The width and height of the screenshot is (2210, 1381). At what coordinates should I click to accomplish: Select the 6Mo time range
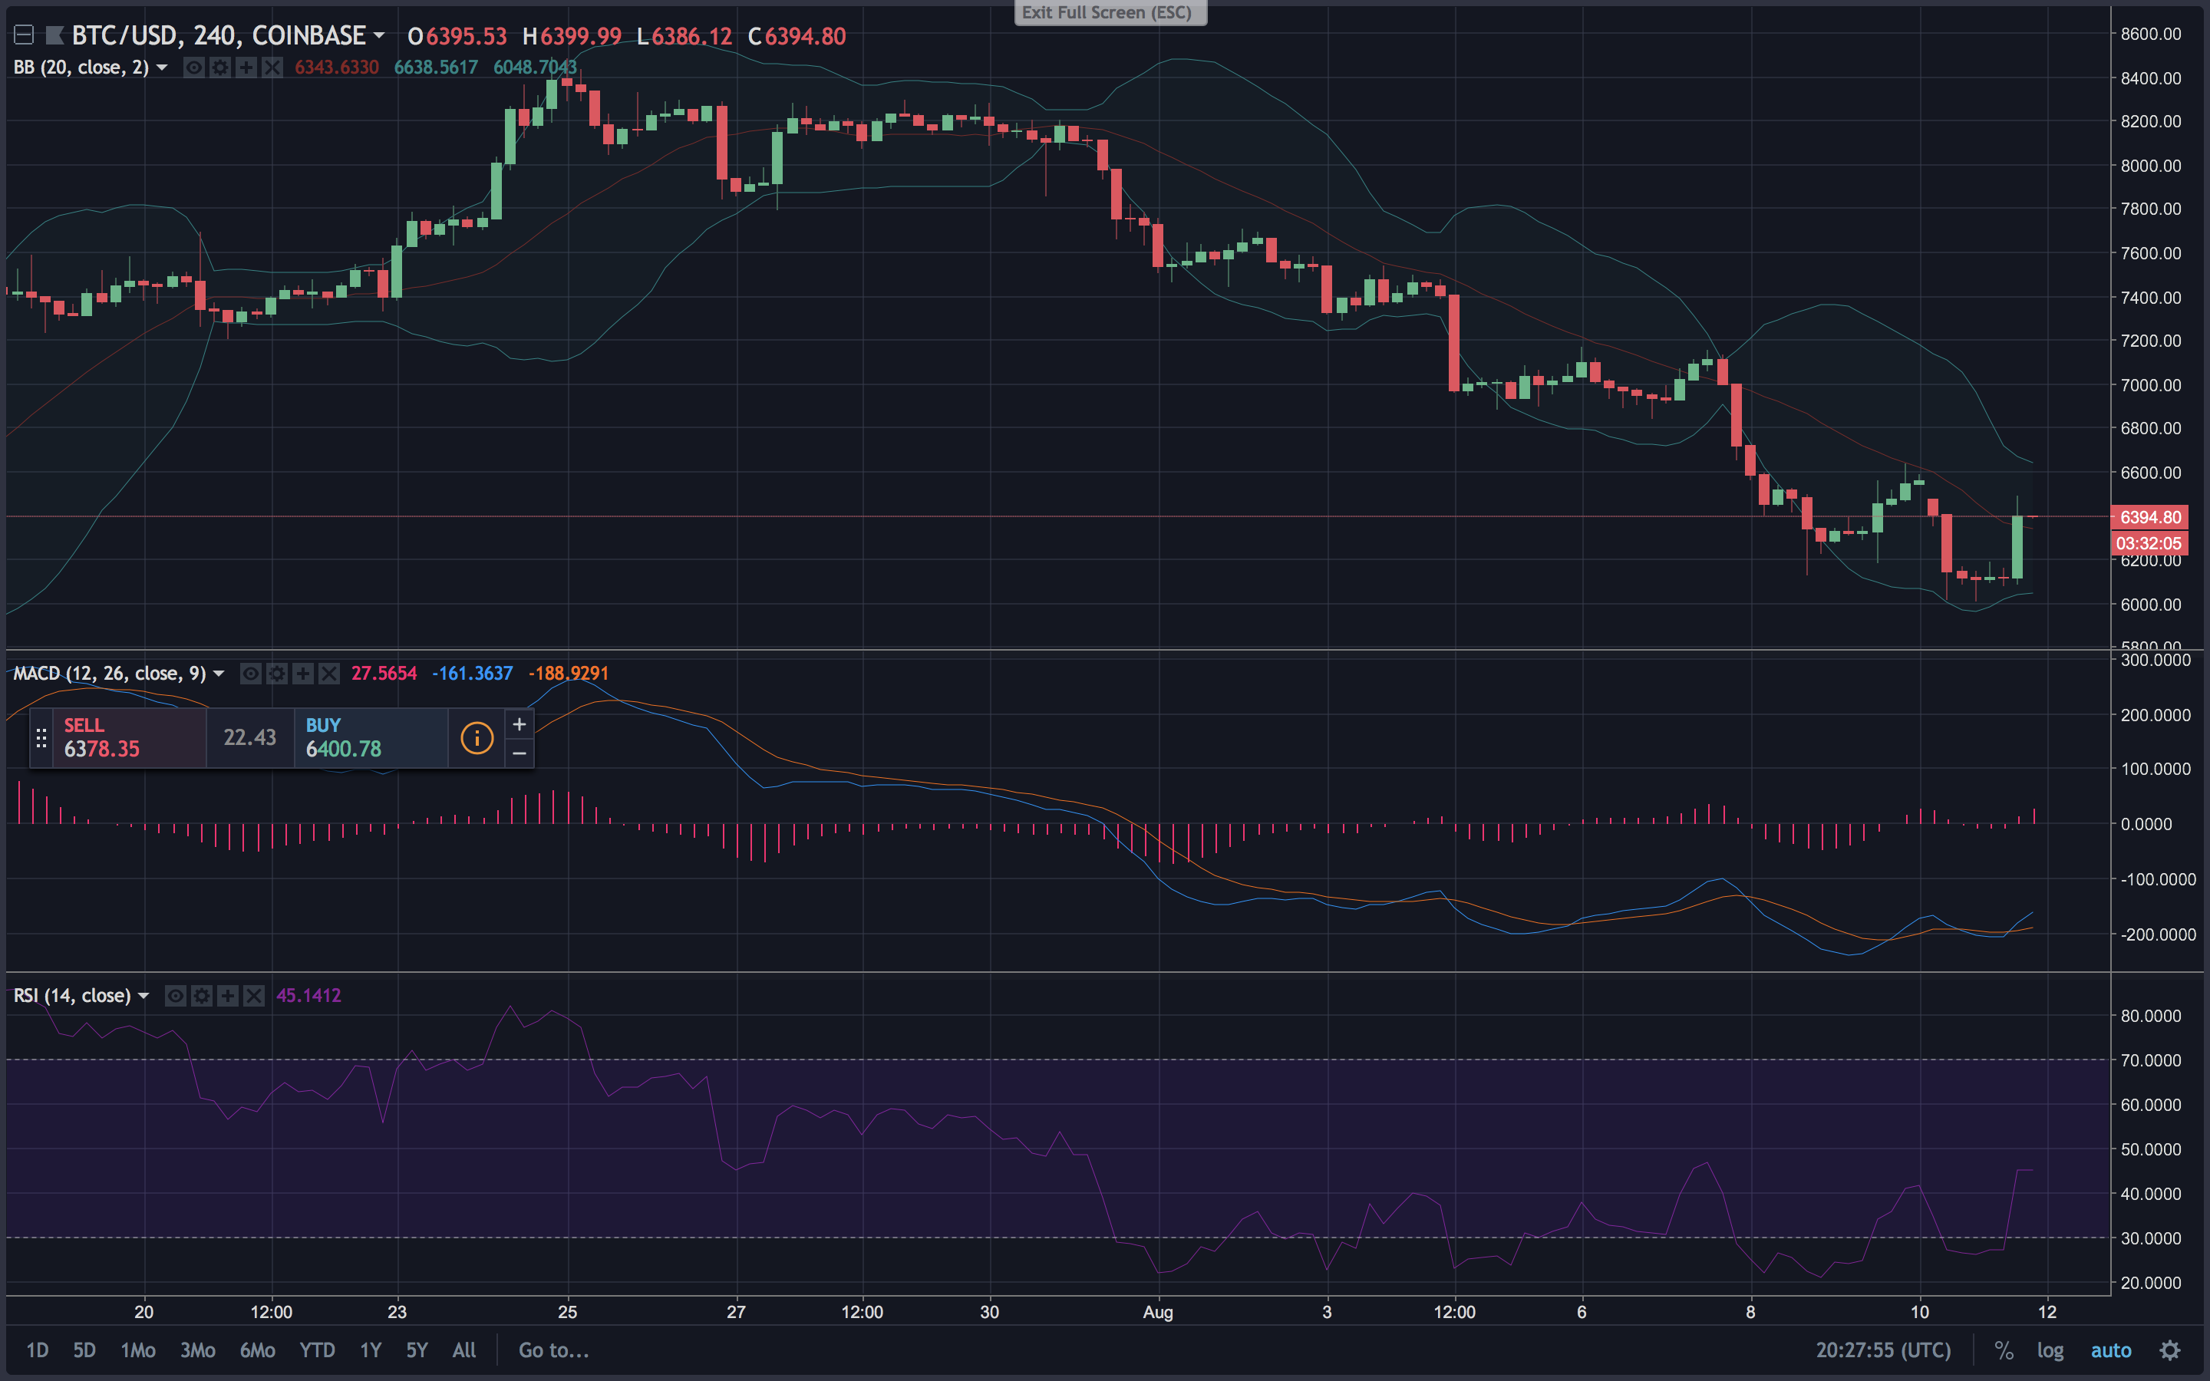tap(258, 1350)
